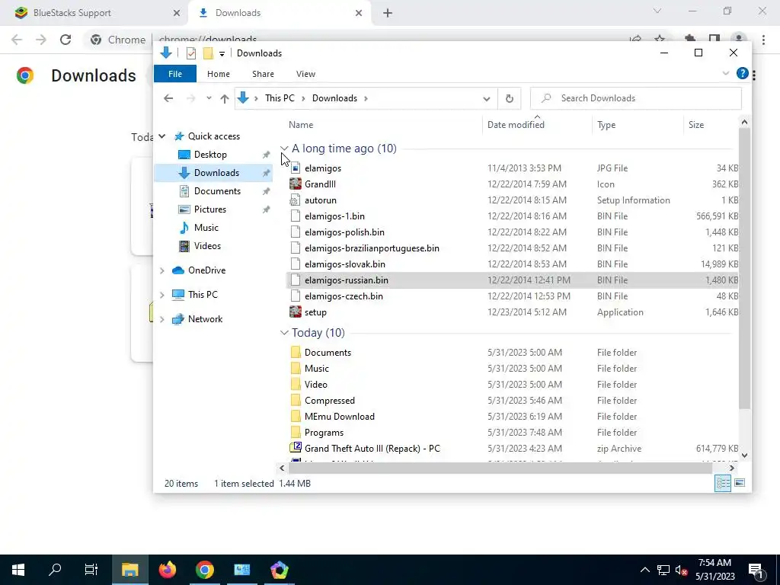Viewport: 780px width, 585px height.
Task: Select the elamigos JPG file icon
Action: (x=296, y=168)
